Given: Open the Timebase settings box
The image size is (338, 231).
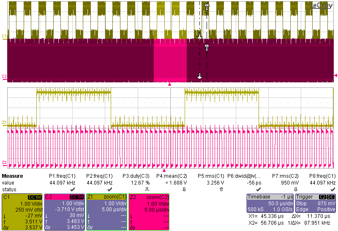Looking at the screenshot, I should (270, 204).
